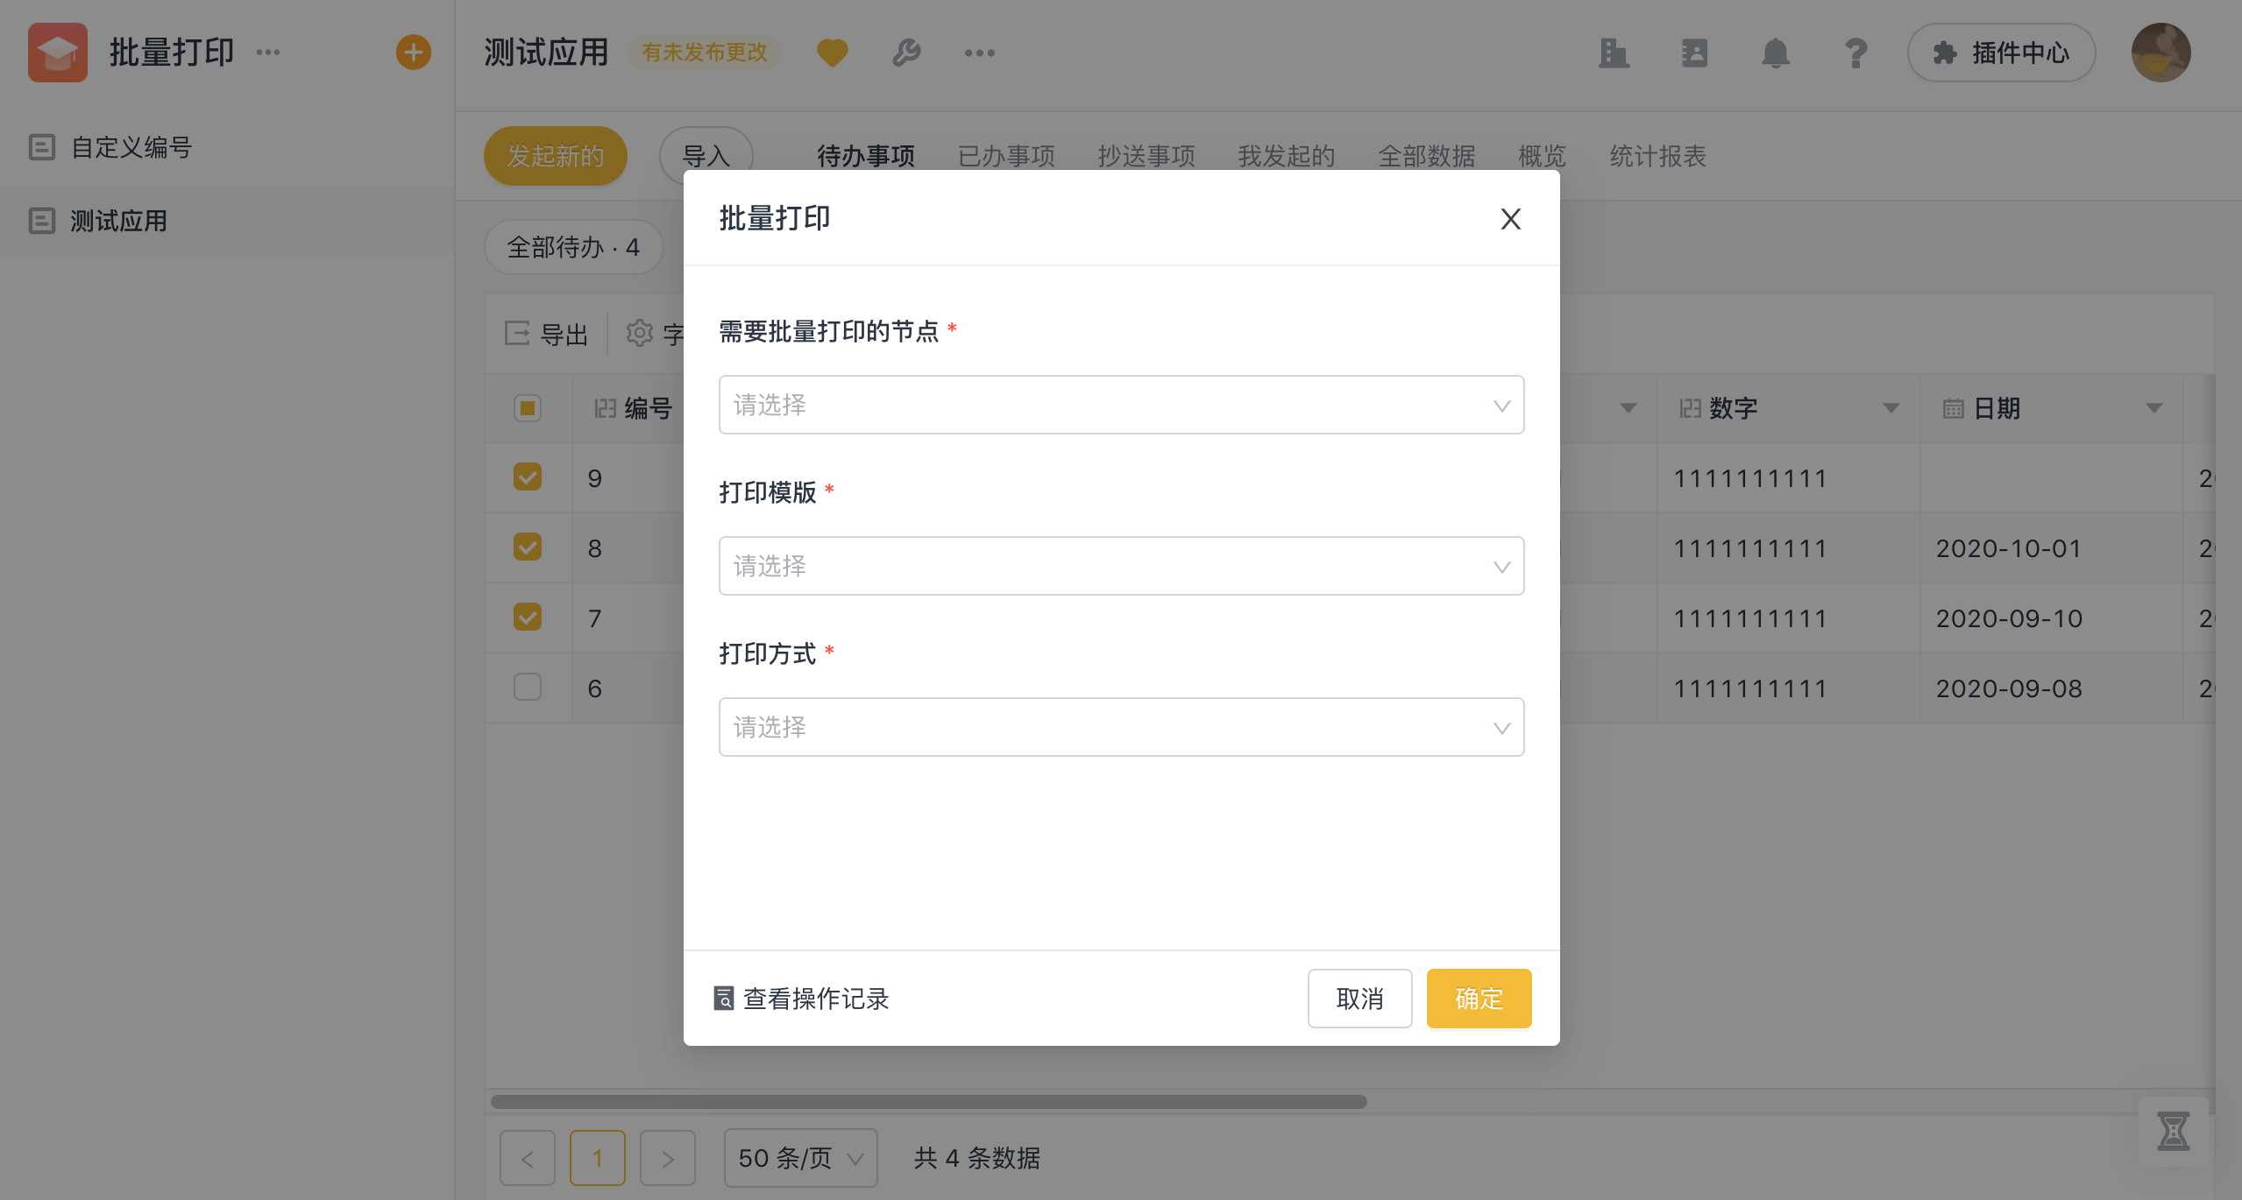The image size is (2242, 1200).
Task: Switch to the 抄送事项 tab
Action: pos(1146,156)
